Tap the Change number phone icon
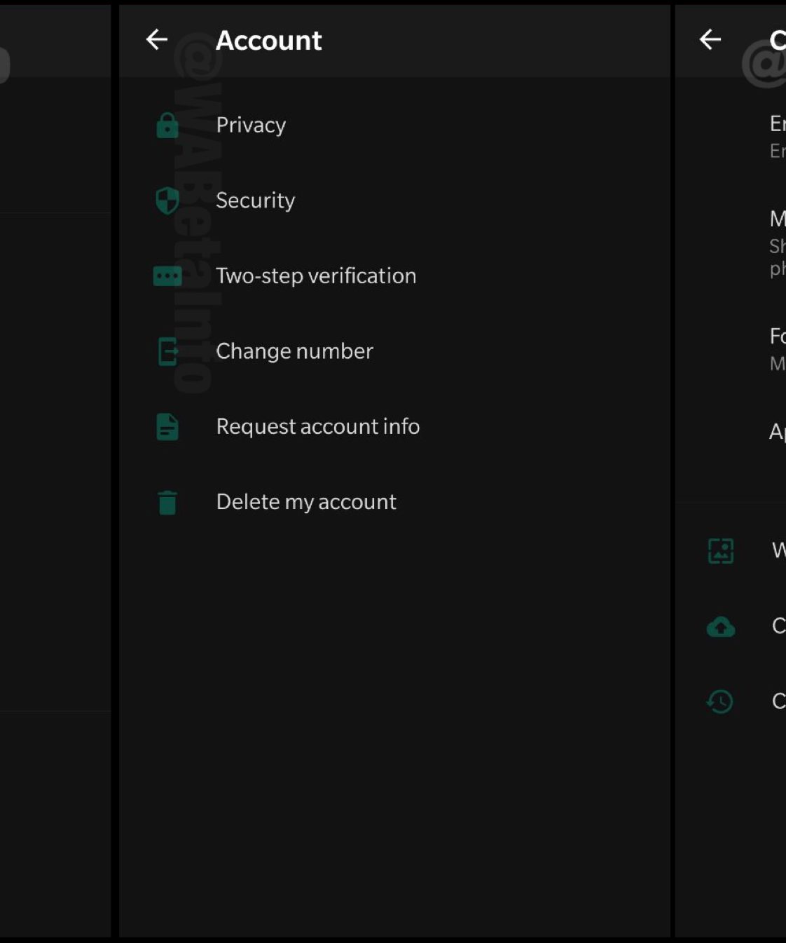786x943 pixels. [167, 351]
